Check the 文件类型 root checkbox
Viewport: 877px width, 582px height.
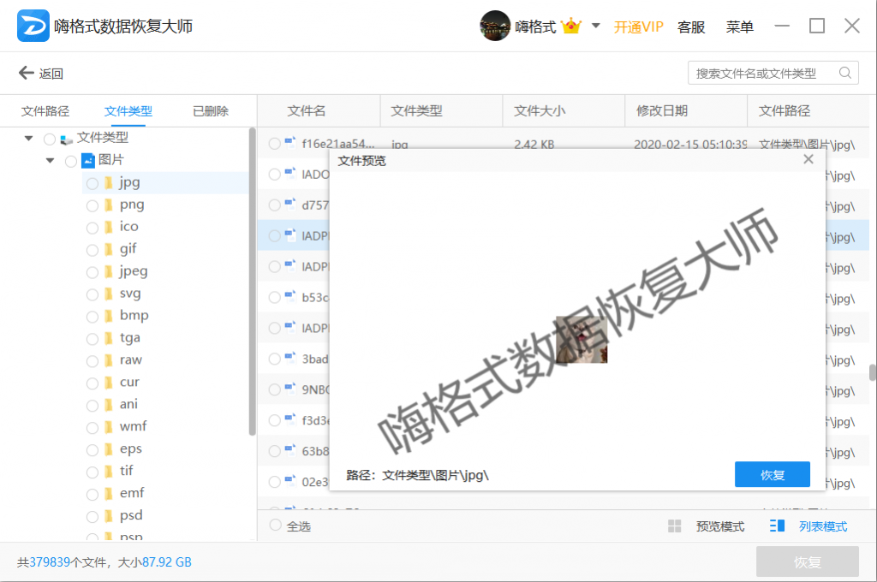tap(49, 139)
